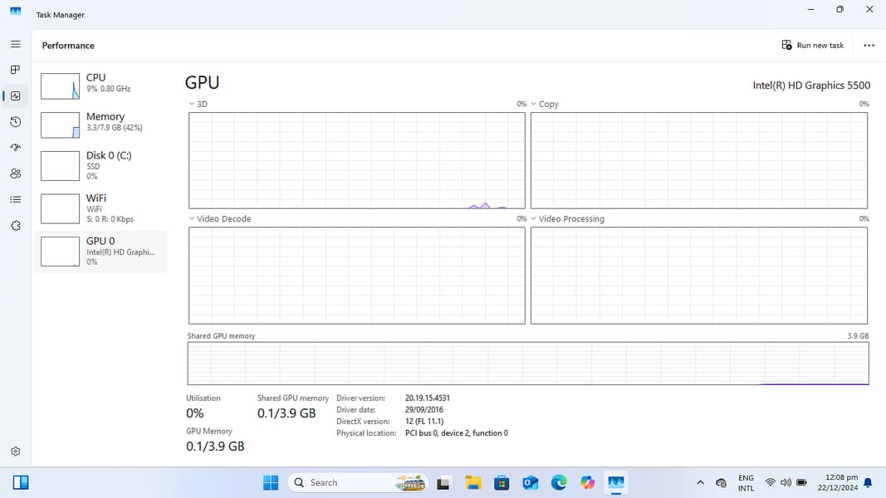Select the Memory performance item
Viewport: 886px width, 498px height.
[100, 122]
